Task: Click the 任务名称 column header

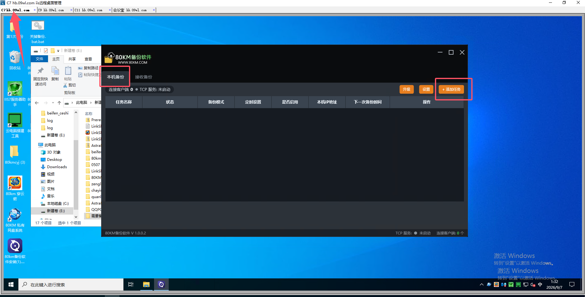Action: click(124, 102)
